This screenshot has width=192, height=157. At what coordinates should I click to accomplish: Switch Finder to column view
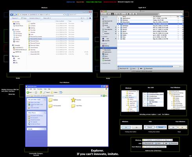(x=115, y=14)
